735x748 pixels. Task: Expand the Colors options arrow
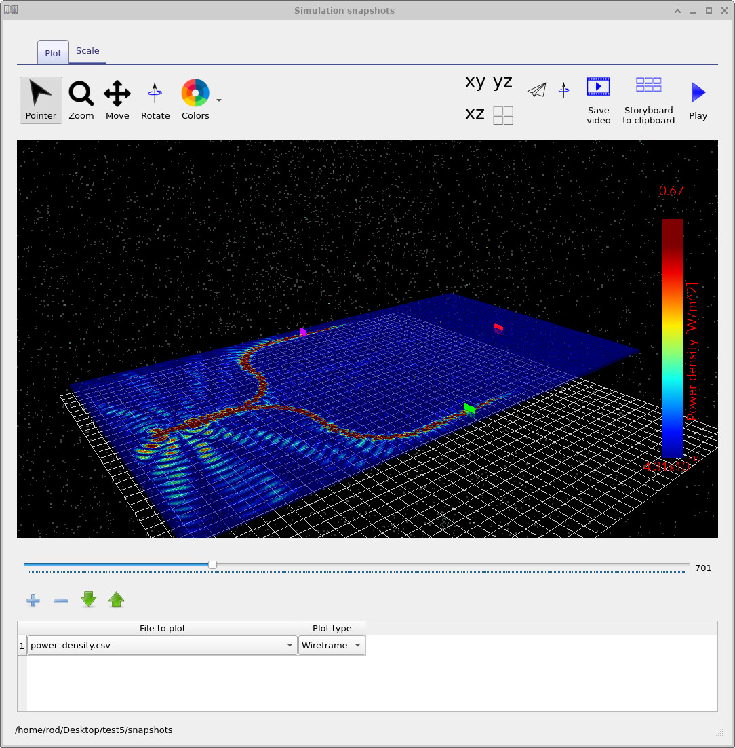click(x=218, y=100)
